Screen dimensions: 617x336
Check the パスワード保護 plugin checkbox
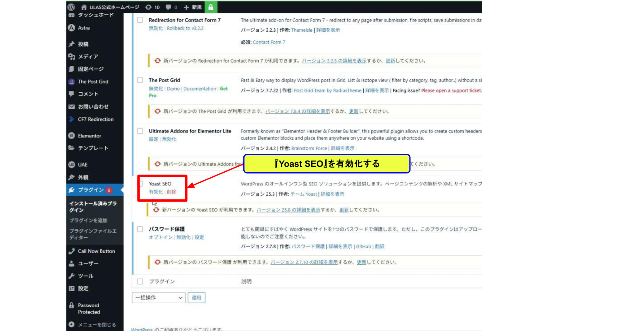pos(140,229)
